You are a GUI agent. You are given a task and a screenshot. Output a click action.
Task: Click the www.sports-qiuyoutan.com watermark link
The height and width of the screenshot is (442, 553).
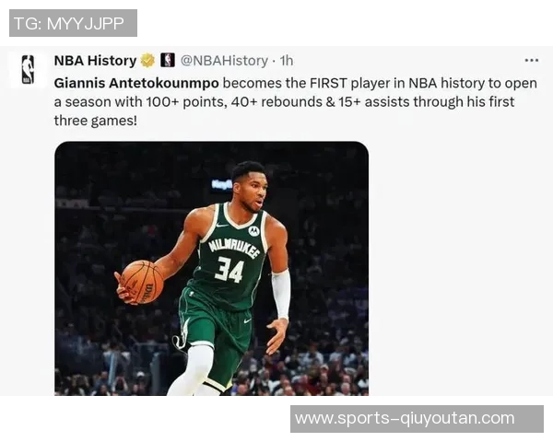point(405,418)
